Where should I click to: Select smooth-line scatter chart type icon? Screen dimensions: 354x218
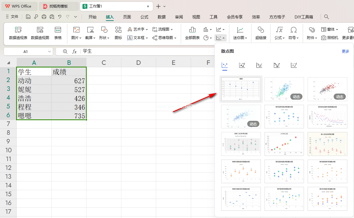(259, 65)
